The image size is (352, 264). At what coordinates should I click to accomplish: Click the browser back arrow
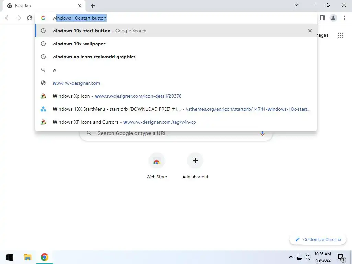coord(8,18)
